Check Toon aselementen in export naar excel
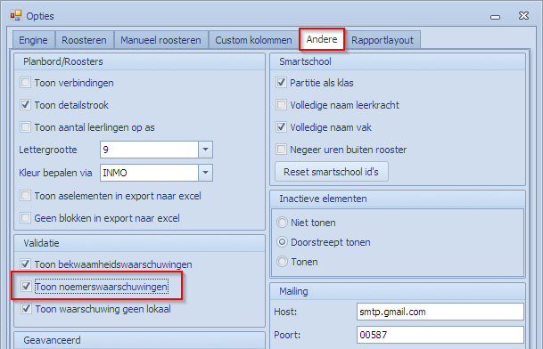The image size is (543, 349). pyautogui.click(x=25, y=196)
